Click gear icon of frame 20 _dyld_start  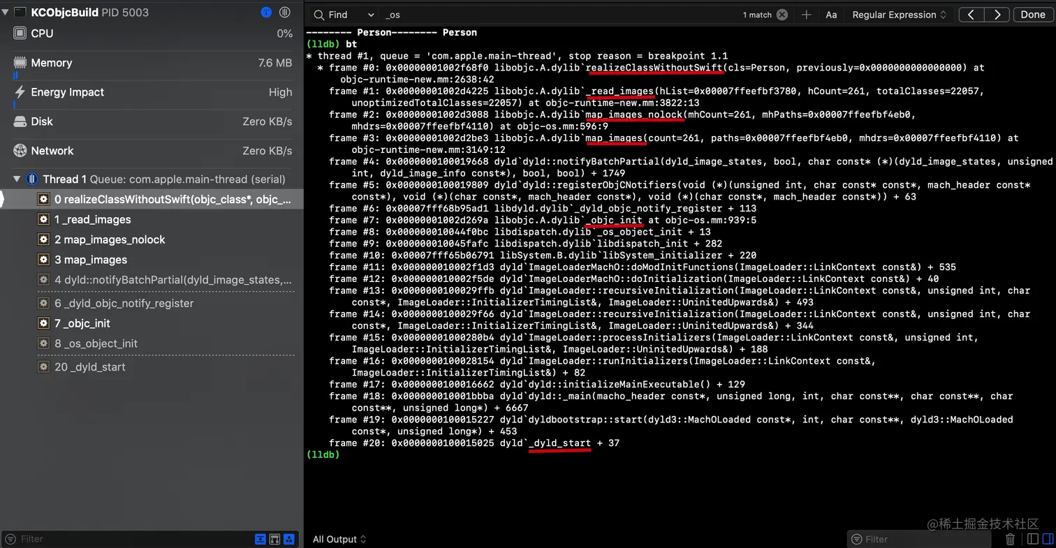coord(43,366)
